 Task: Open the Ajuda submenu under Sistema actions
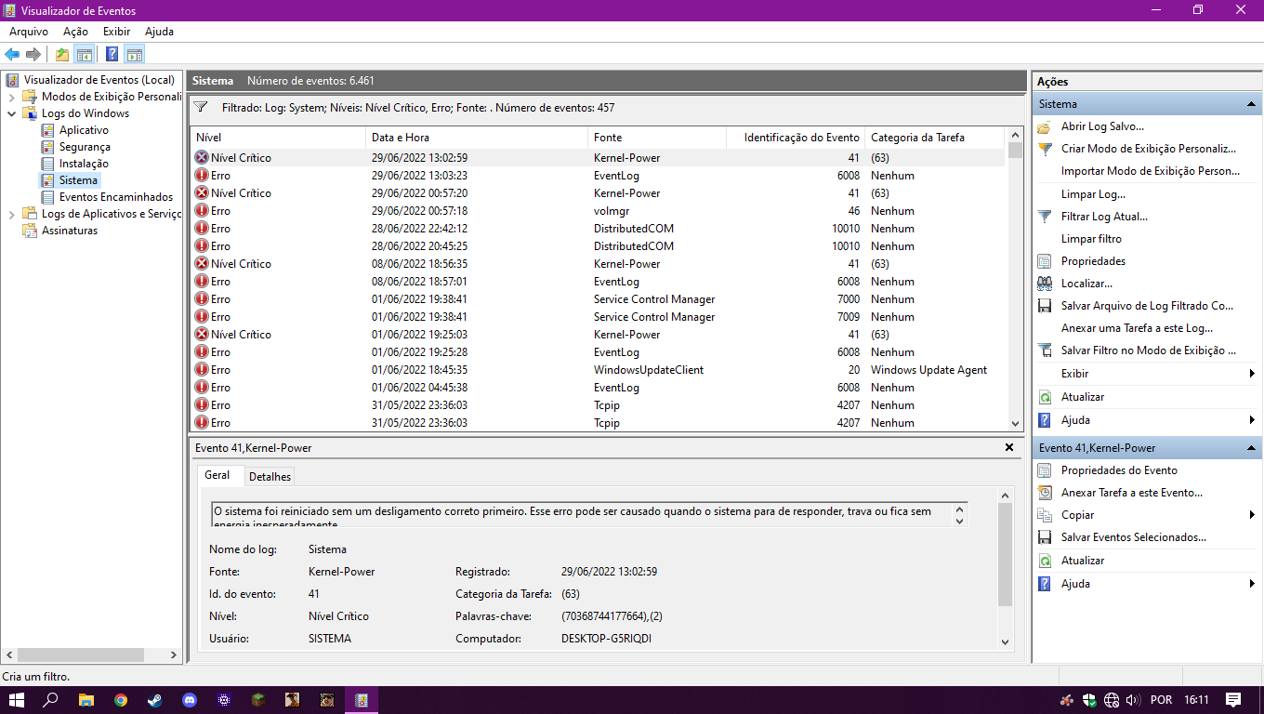(x=1147, y=420)
